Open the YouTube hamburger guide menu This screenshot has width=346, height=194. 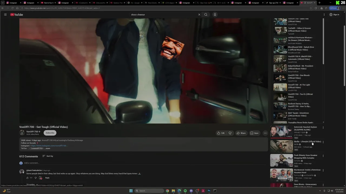click(5, 15)
